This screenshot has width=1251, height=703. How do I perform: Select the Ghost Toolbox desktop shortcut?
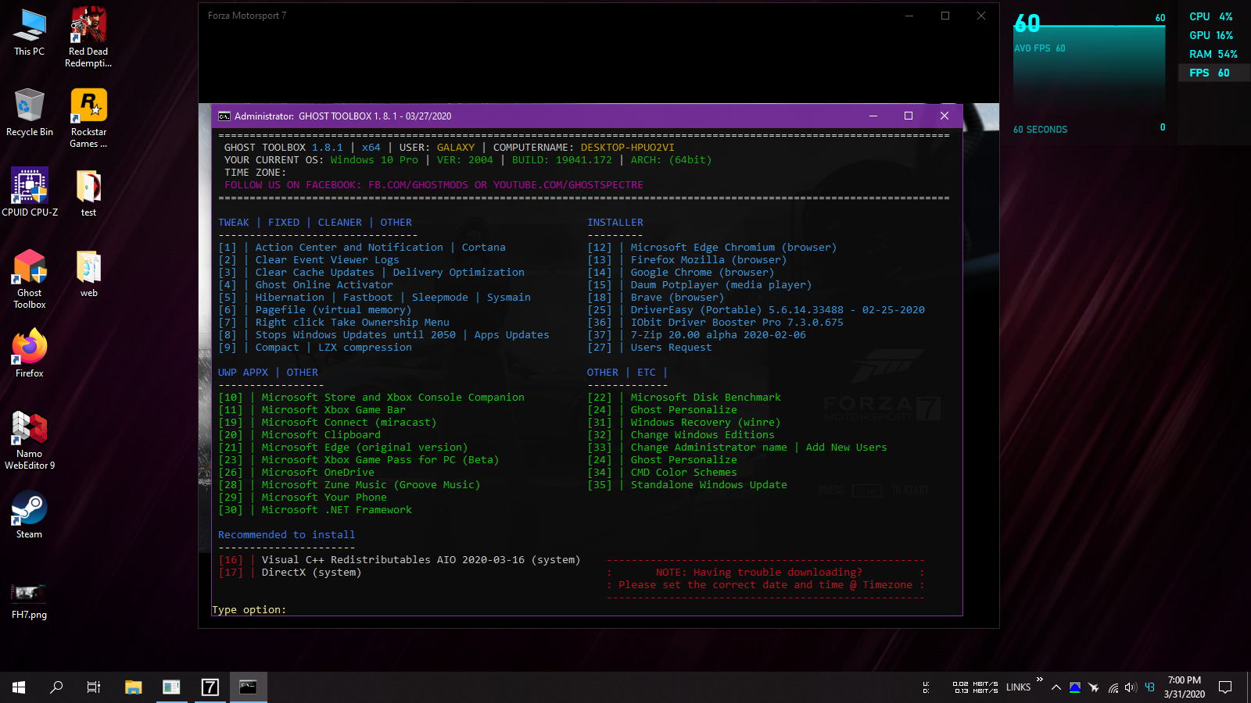30,280
